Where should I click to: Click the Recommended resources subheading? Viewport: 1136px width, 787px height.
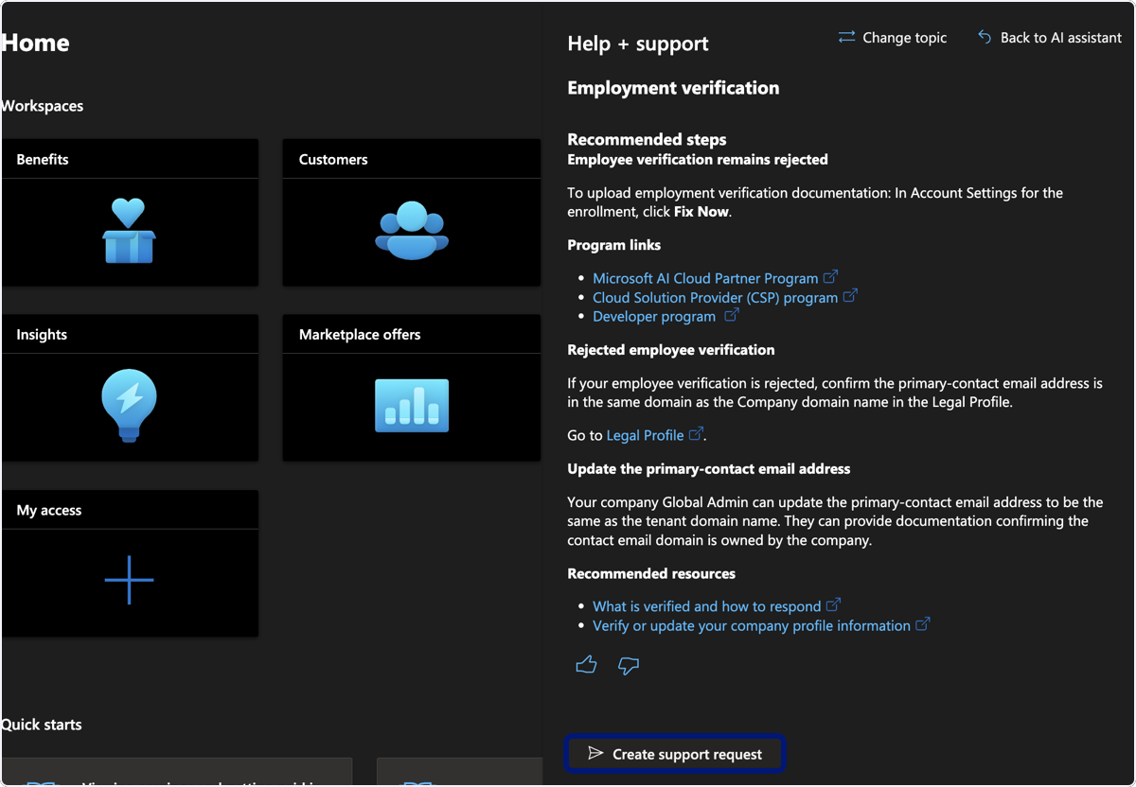(651, 573)
